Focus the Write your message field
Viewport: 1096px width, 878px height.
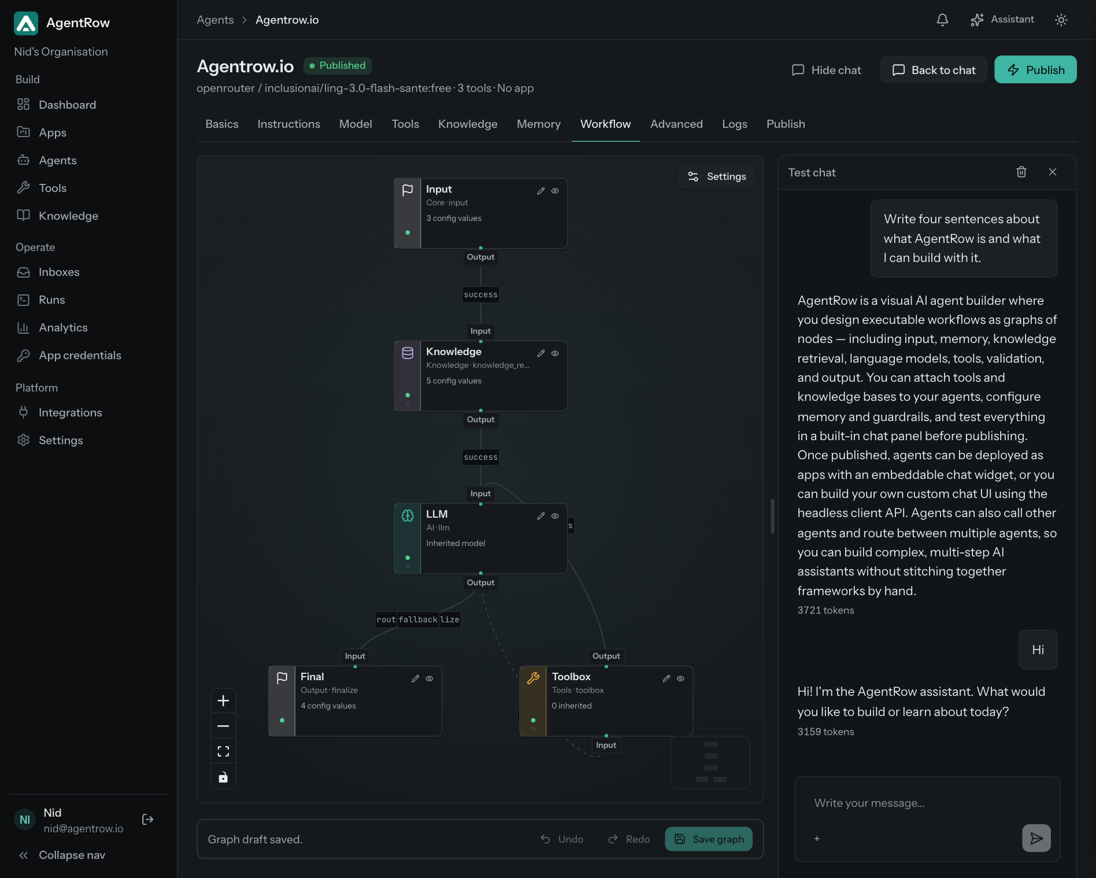(927, 803)
